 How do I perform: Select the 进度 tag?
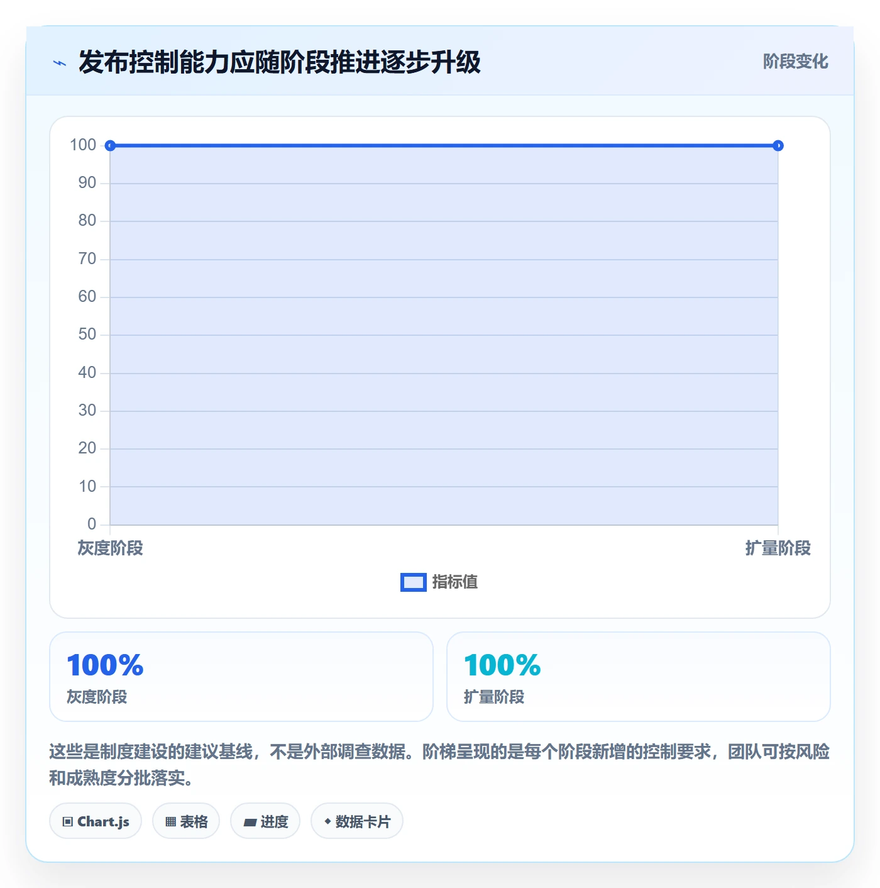265,821
